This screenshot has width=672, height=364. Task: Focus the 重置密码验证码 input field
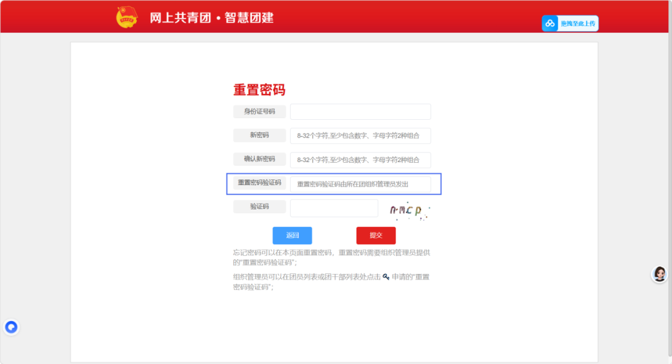point(360,184)
